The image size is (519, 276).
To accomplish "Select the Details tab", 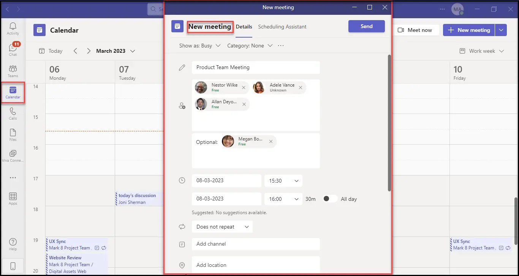I will [244, 27].
